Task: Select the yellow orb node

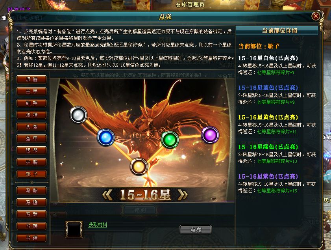Action: pyautogui.click(x=139, y=167)
